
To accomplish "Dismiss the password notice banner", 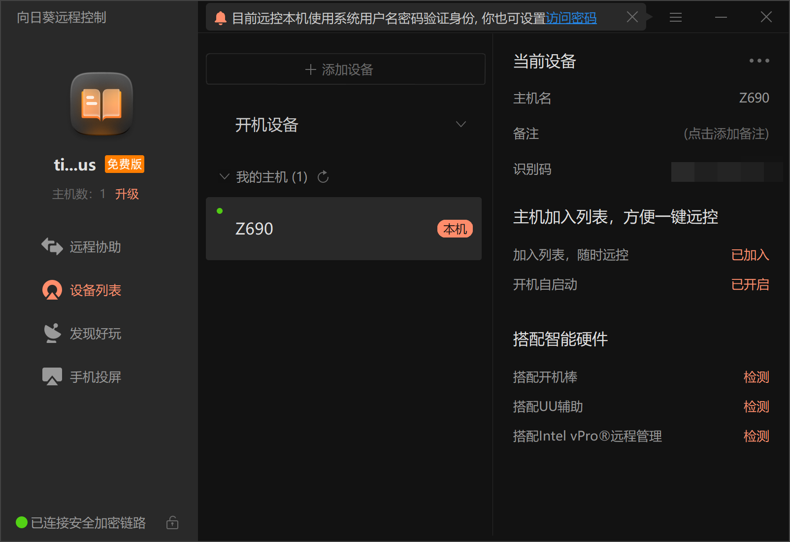I will point(632,17).
